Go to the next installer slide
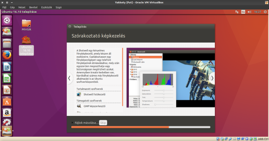The width and height of the screenshot is (269, 141). coord(212,78)
